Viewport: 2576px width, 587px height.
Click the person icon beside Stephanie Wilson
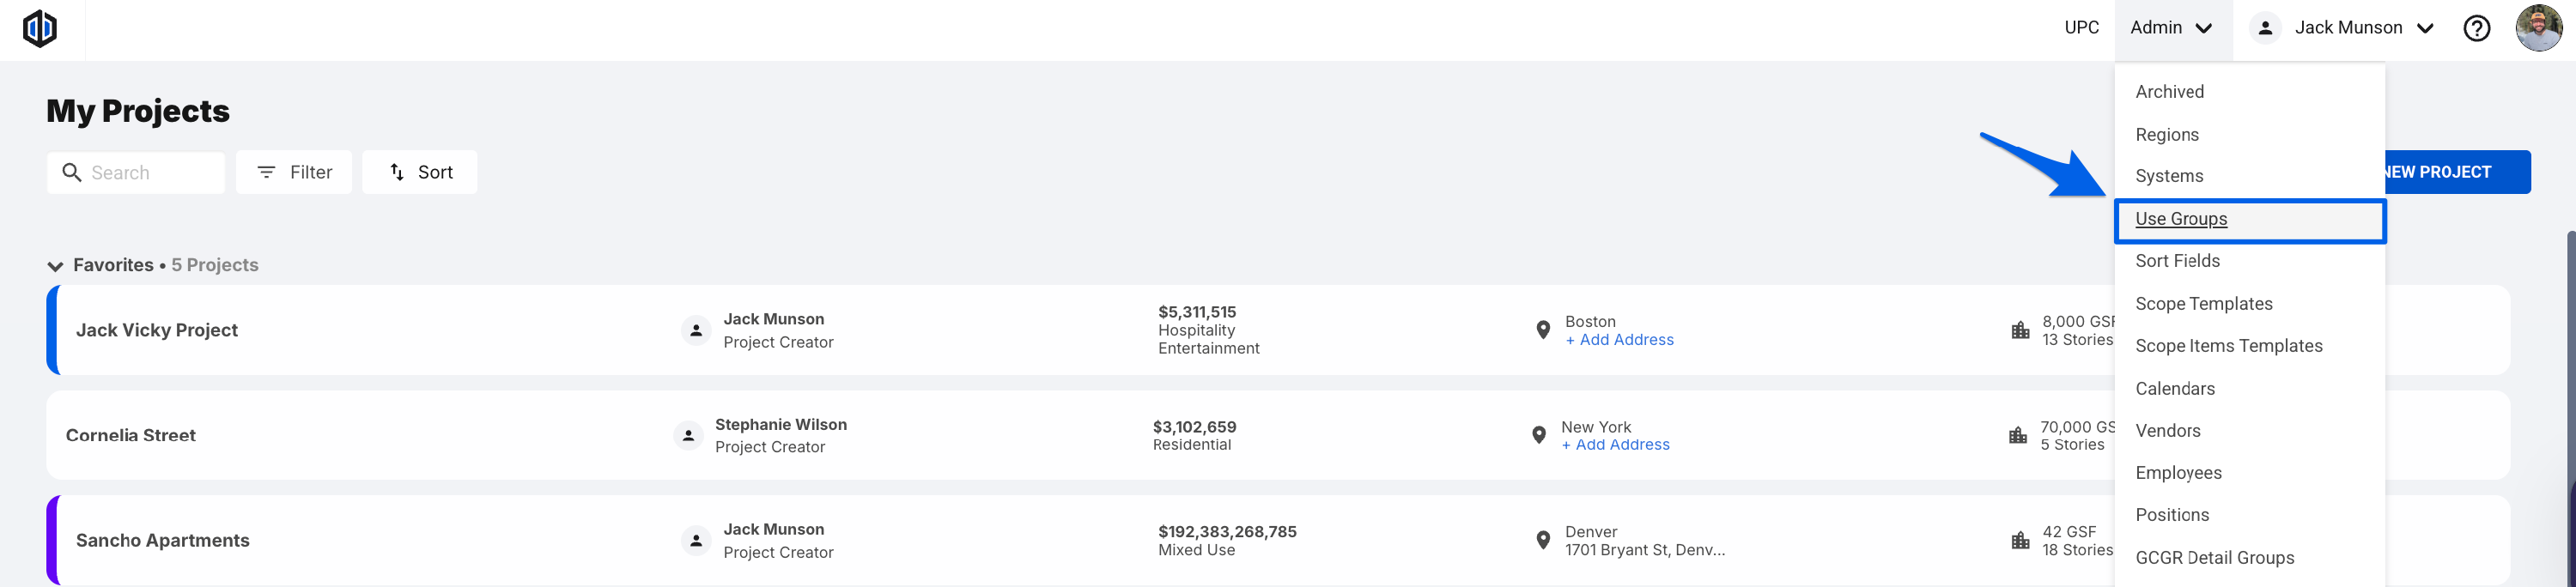point(688,436)
